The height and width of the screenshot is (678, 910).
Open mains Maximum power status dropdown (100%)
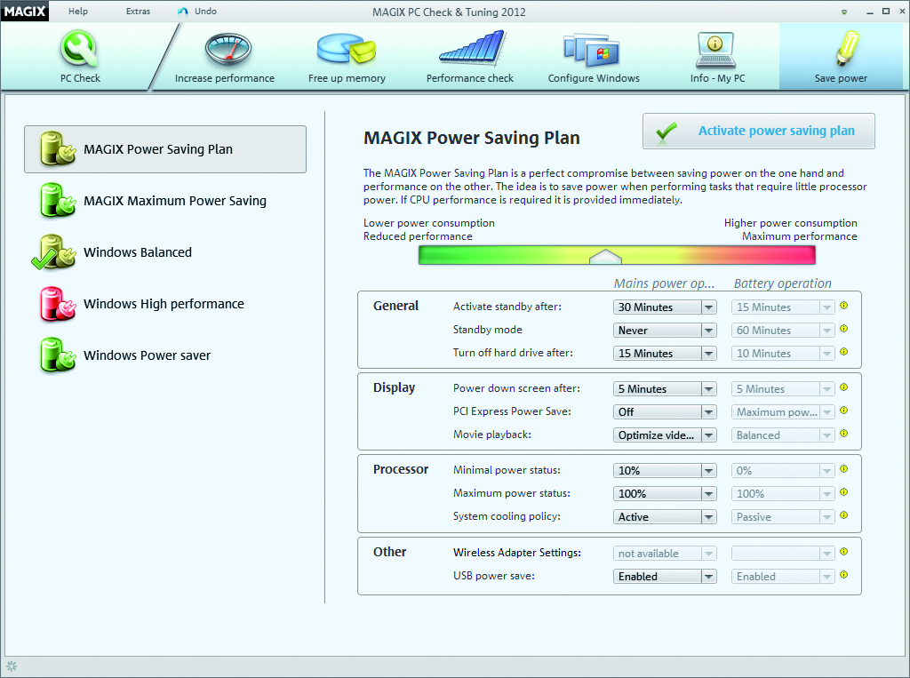665,494
